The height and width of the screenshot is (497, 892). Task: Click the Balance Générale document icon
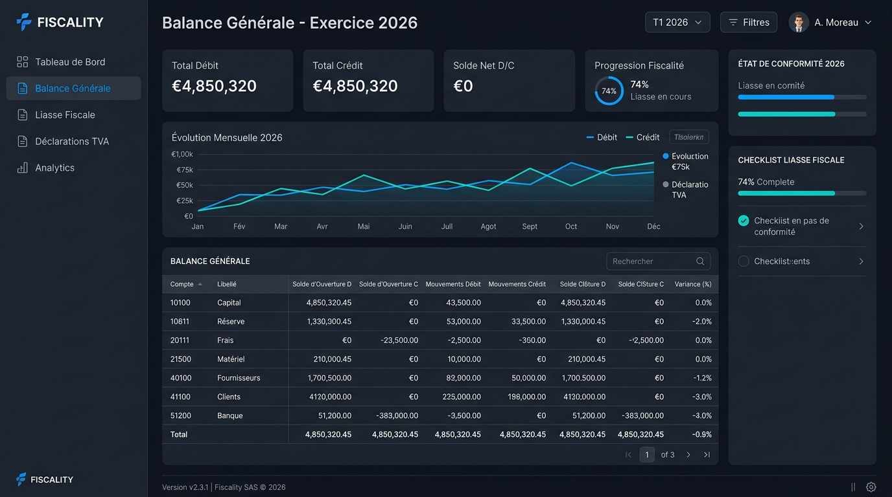(23, 89)
